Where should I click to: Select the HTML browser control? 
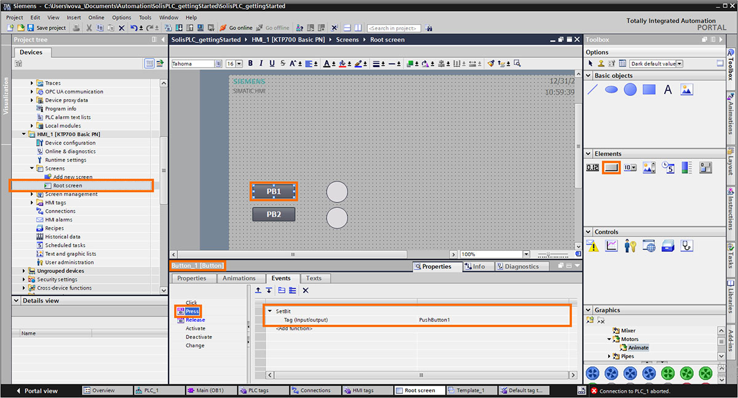coord(649,246)
